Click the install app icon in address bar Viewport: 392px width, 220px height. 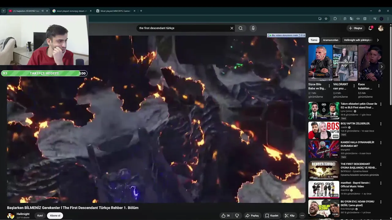click(x=320, y=19)
